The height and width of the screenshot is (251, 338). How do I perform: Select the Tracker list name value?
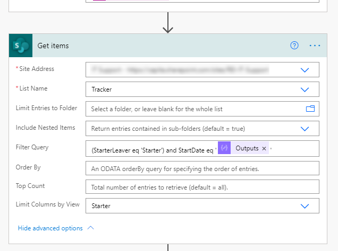click(102, 89)
